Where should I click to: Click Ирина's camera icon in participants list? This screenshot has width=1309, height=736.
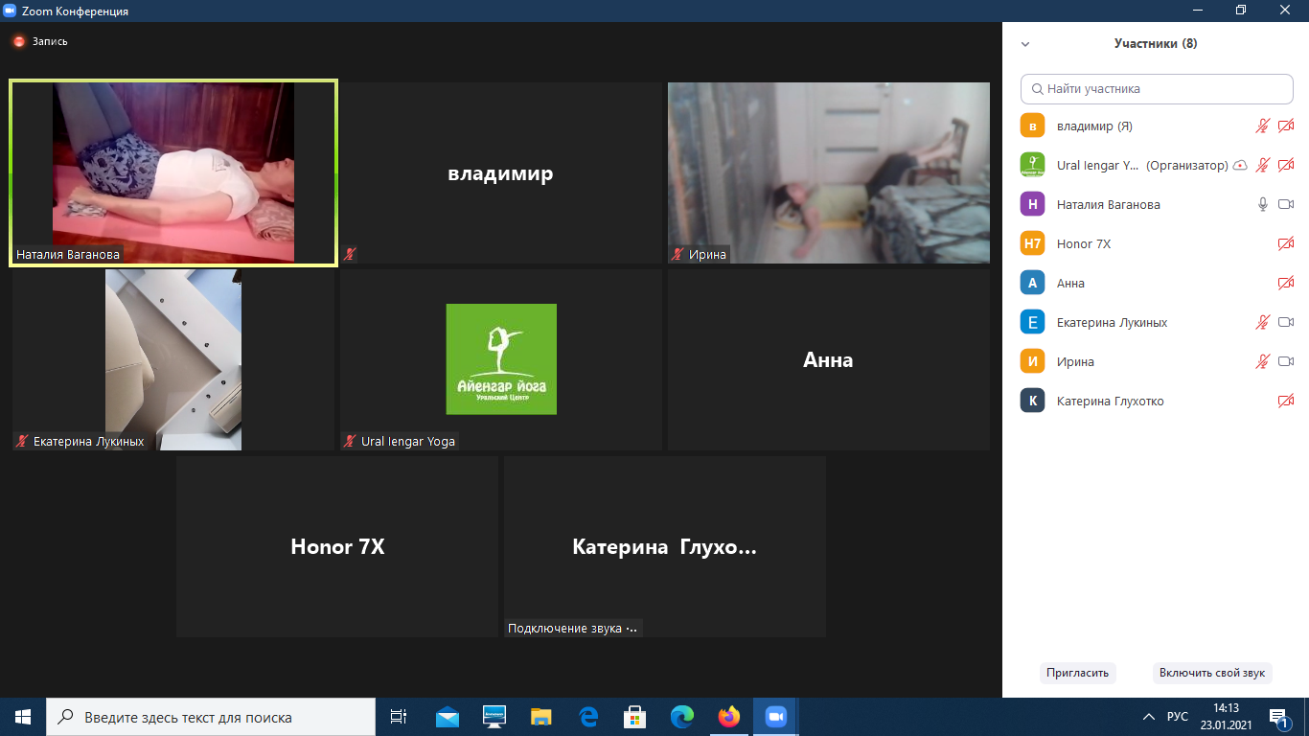tap(1286, 361)
